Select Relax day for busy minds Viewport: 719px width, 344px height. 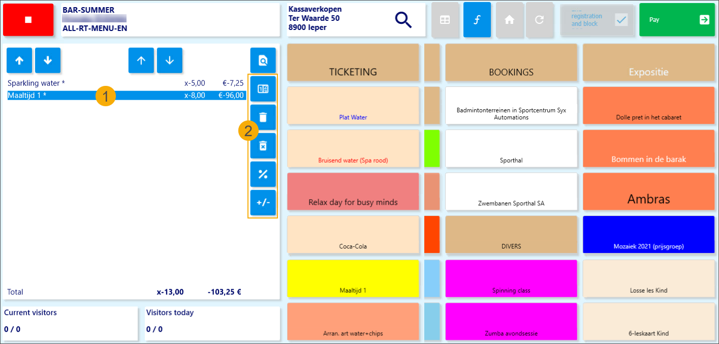[x=353, y=192]
